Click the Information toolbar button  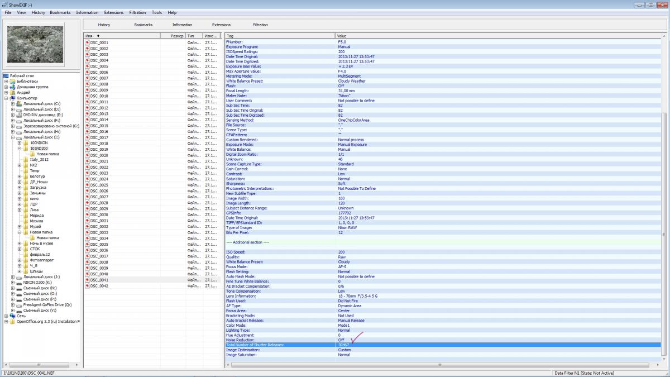pyautogui.click(x=182, y=25)
